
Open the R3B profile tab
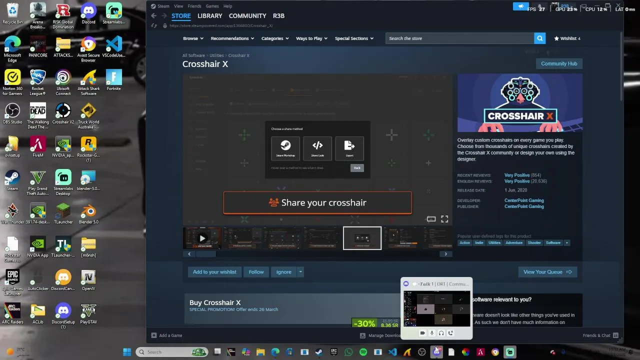click(x=278, y=16)
